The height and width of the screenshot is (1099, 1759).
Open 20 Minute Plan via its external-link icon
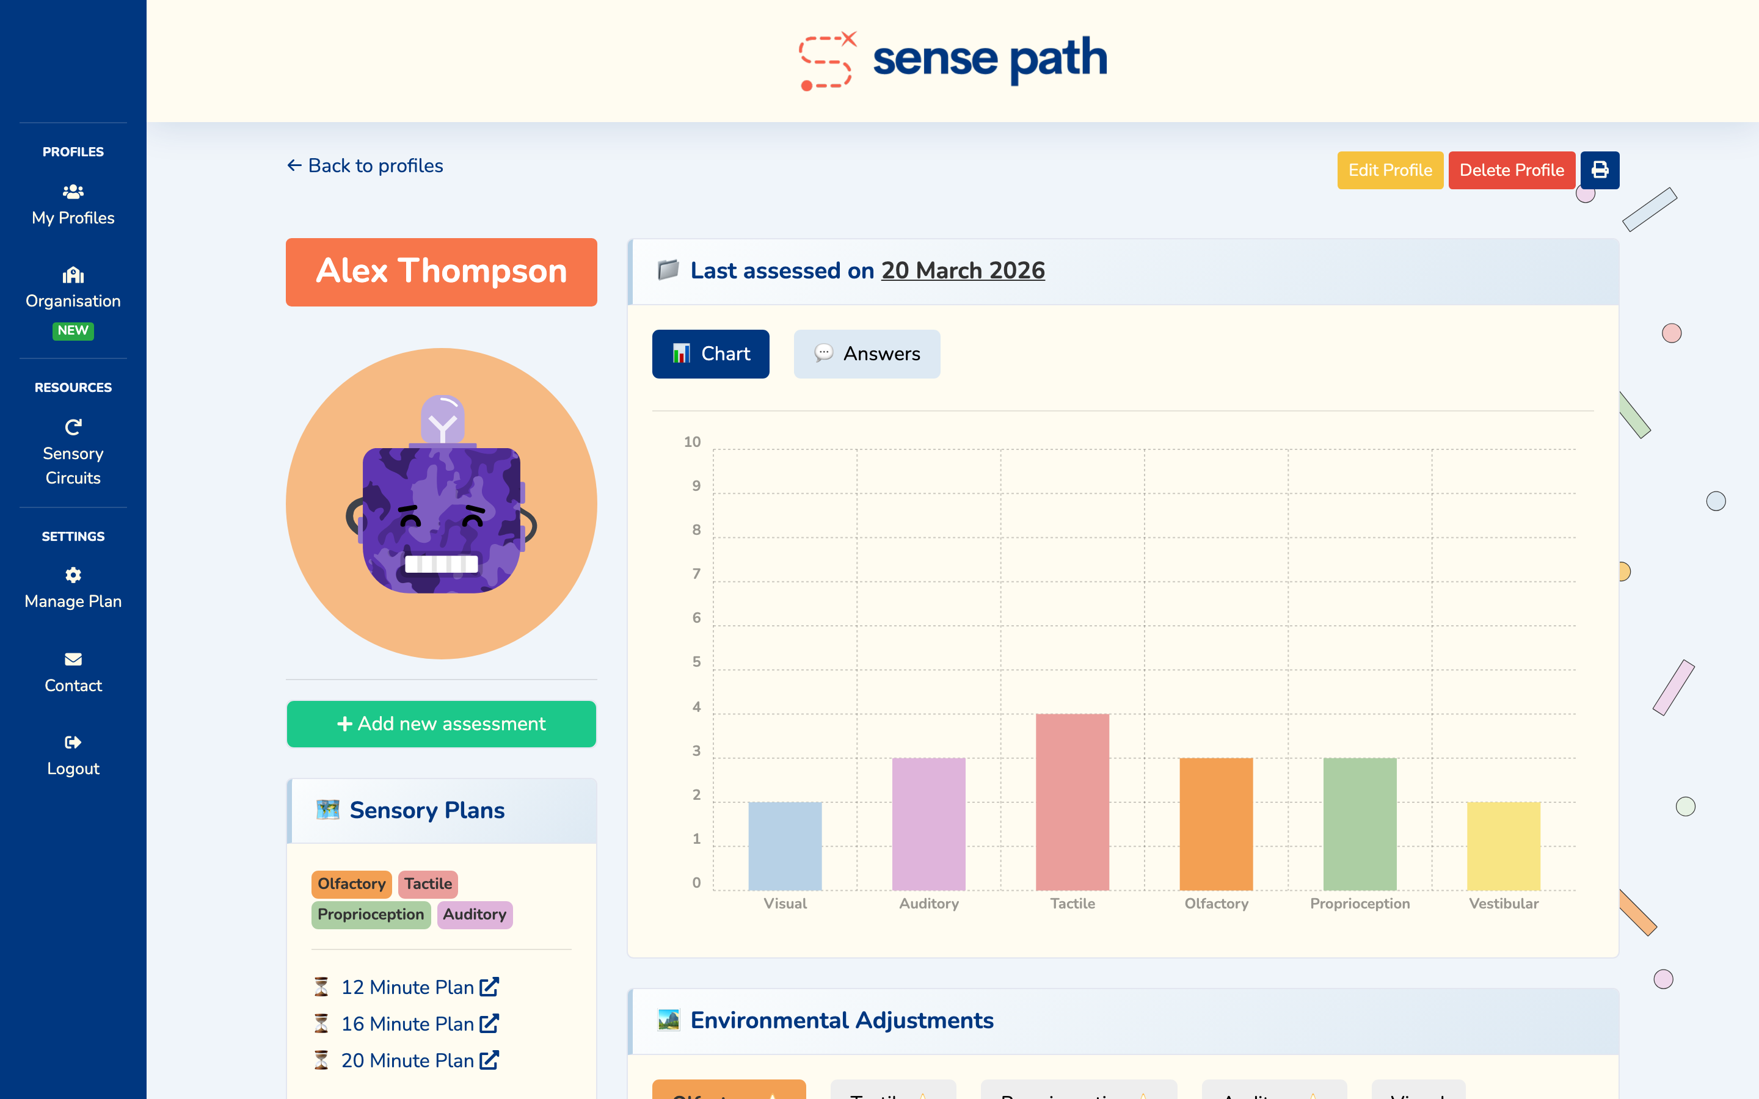[x=490, y=1061]
